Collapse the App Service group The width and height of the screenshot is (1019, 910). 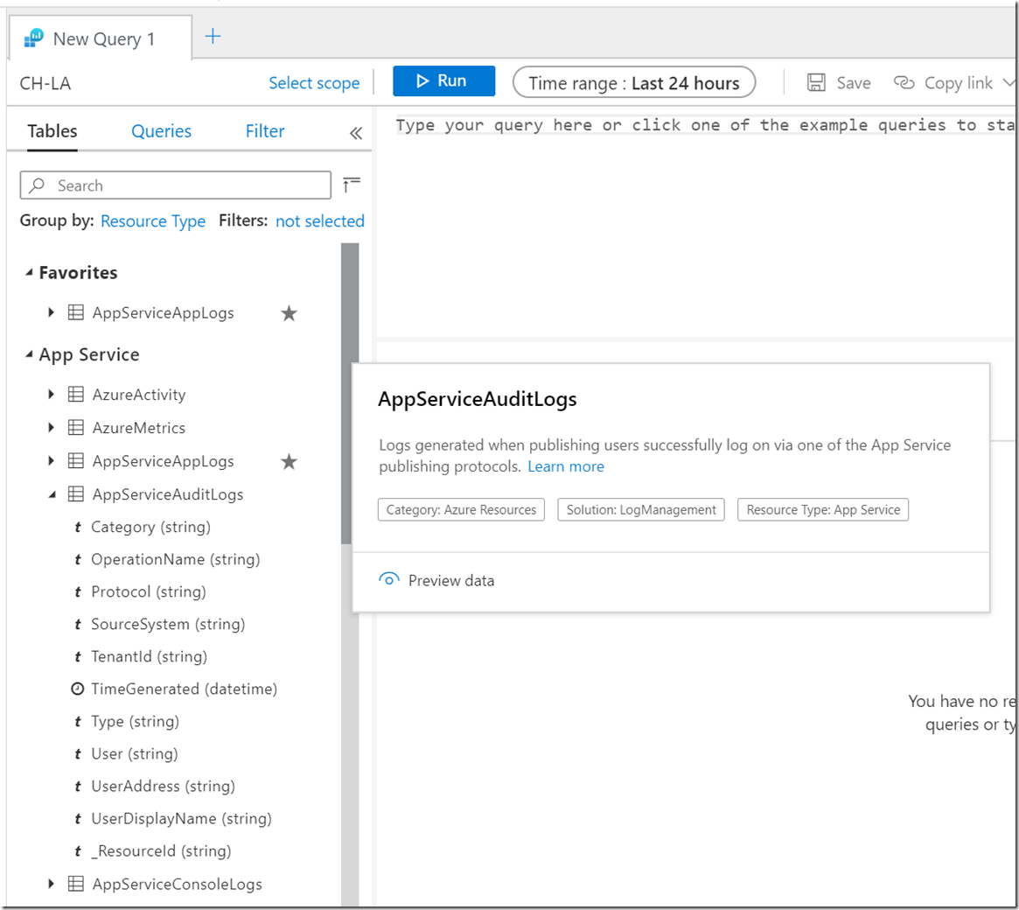[x=29, y=354]
